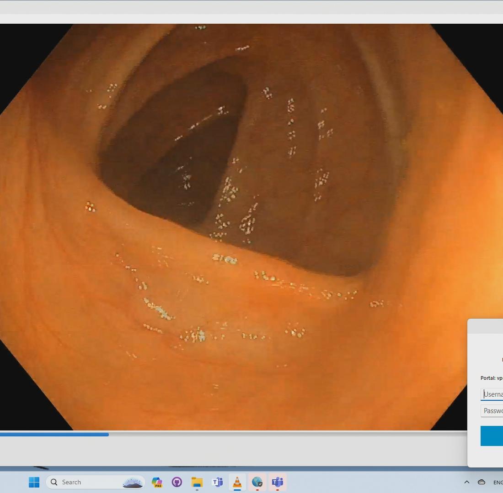Open Copilot preview from the taskbar
The height and width of the screenshot is (493, 503).
click(x=157, y=482)
